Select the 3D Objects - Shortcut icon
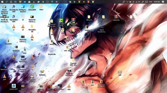 [x=23, y=9]
